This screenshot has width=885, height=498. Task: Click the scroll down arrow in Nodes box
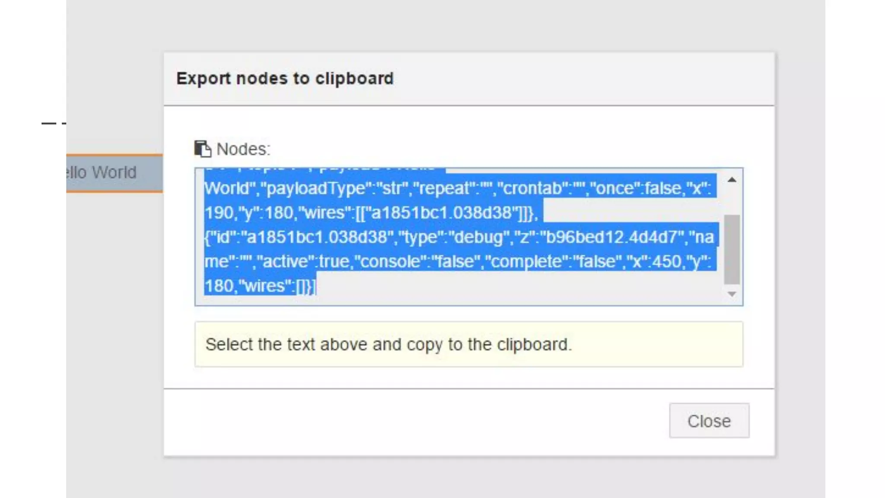pos(732,294)
